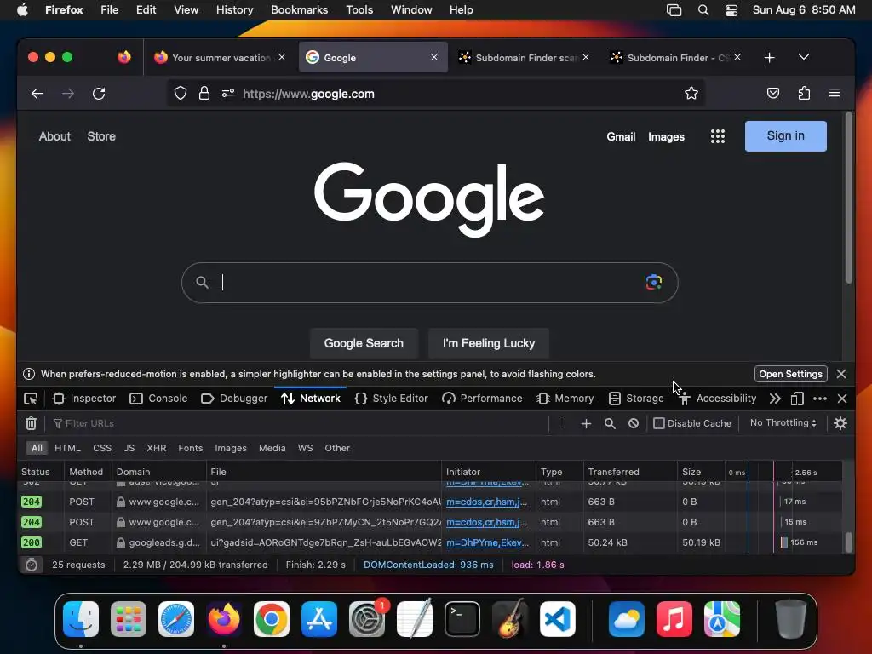Filter requests by HTML
The width and height of the screenshot is (872, 654).
[67, 448]
